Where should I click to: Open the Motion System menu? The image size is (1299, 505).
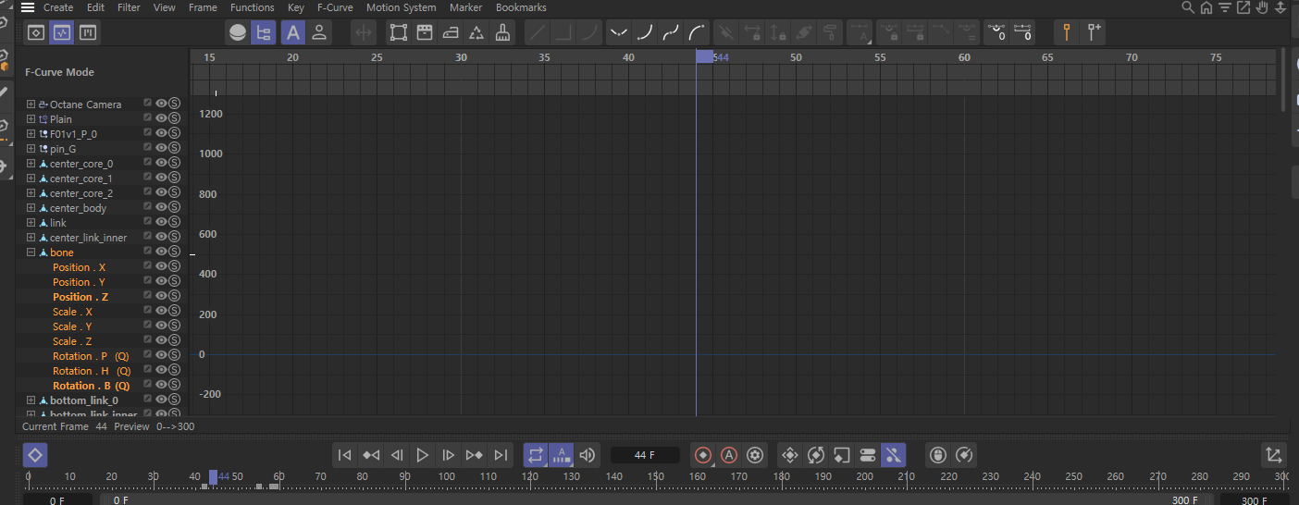pyautogui.click(x=401, y=7)
